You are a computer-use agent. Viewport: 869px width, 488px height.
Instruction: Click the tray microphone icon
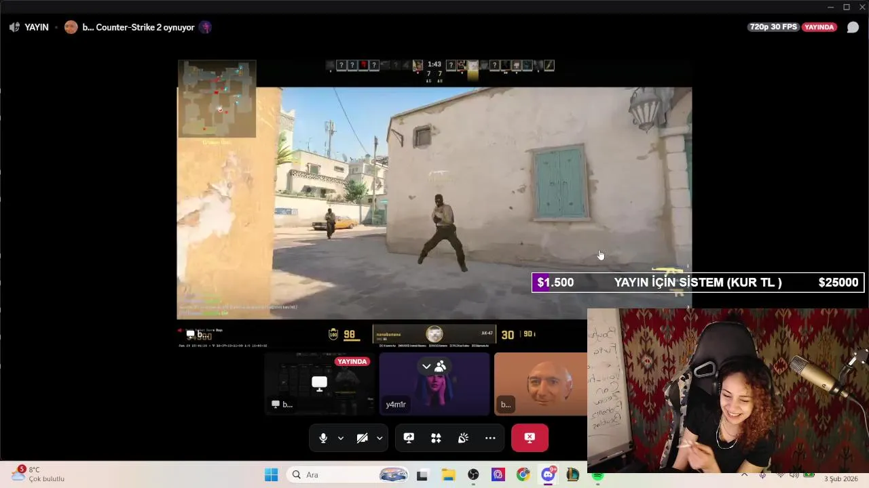coord(762,474)
